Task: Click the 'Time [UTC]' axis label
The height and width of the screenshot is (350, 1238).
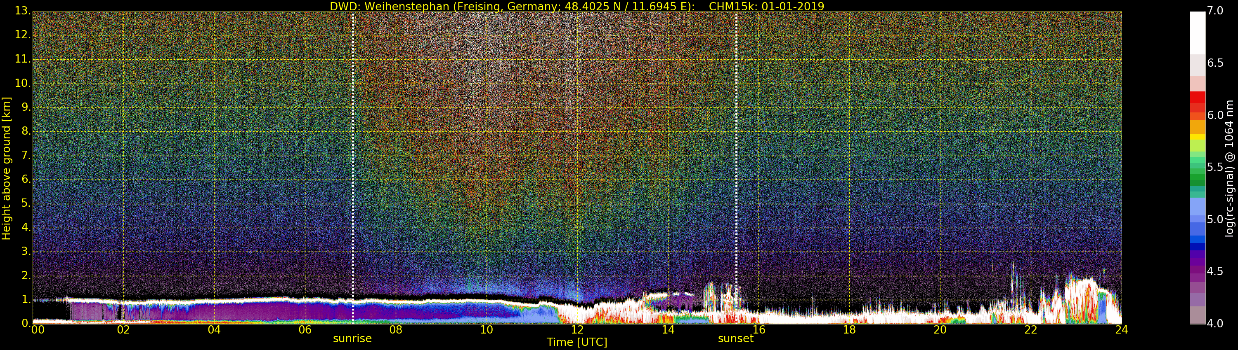Action: 577,342
